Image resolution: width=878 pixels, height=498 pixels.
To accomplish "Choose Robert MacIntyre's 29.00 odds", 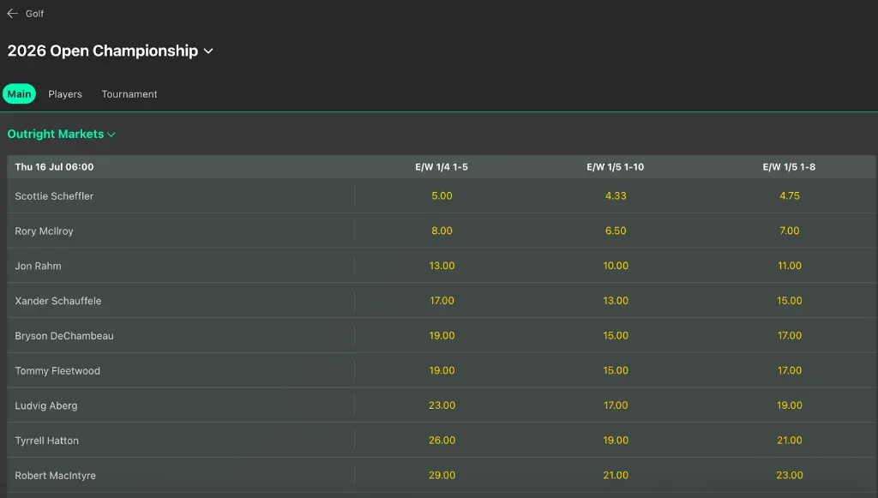I will point(442,476).
